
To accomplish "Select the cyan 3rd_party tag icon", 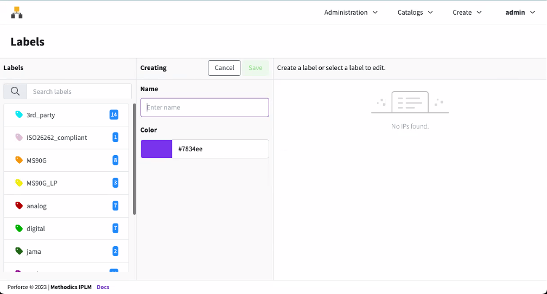I will click(x=19, y=115).
